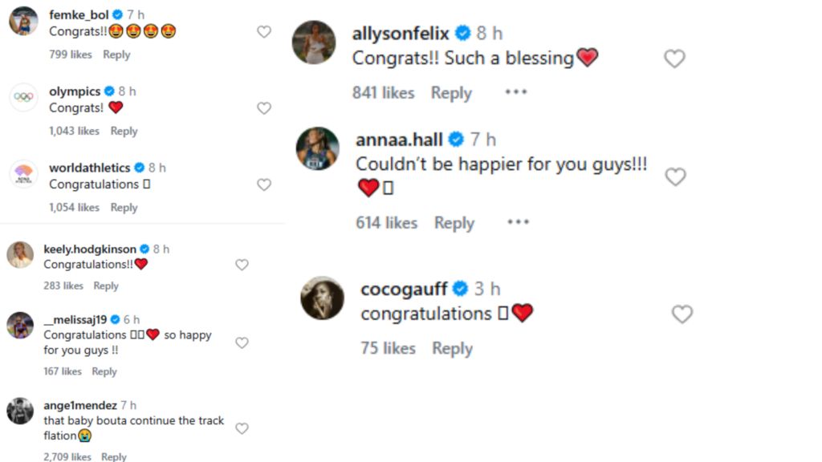Reply to femke_bol's comment
This screenshot has height=462, width=822.
point(116,55)
